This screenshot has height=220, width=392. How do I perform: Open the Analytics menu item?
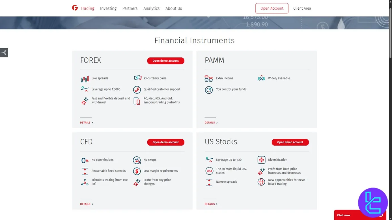151,8
